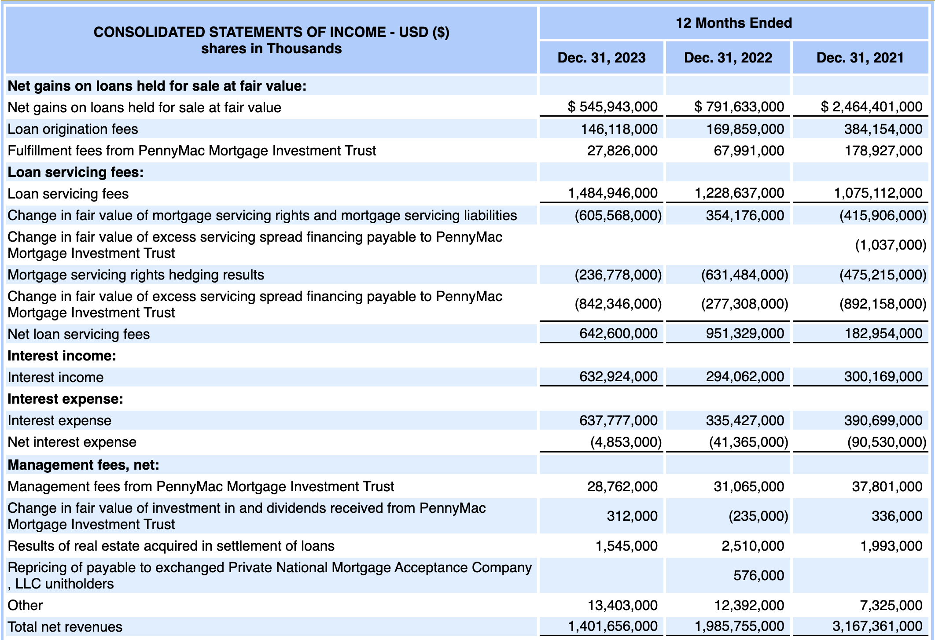Click loan servicing fees value 1,484,946,000
The width and height of the screenshot is (935, 640).
pyautogui.click(x=613, y=193)
